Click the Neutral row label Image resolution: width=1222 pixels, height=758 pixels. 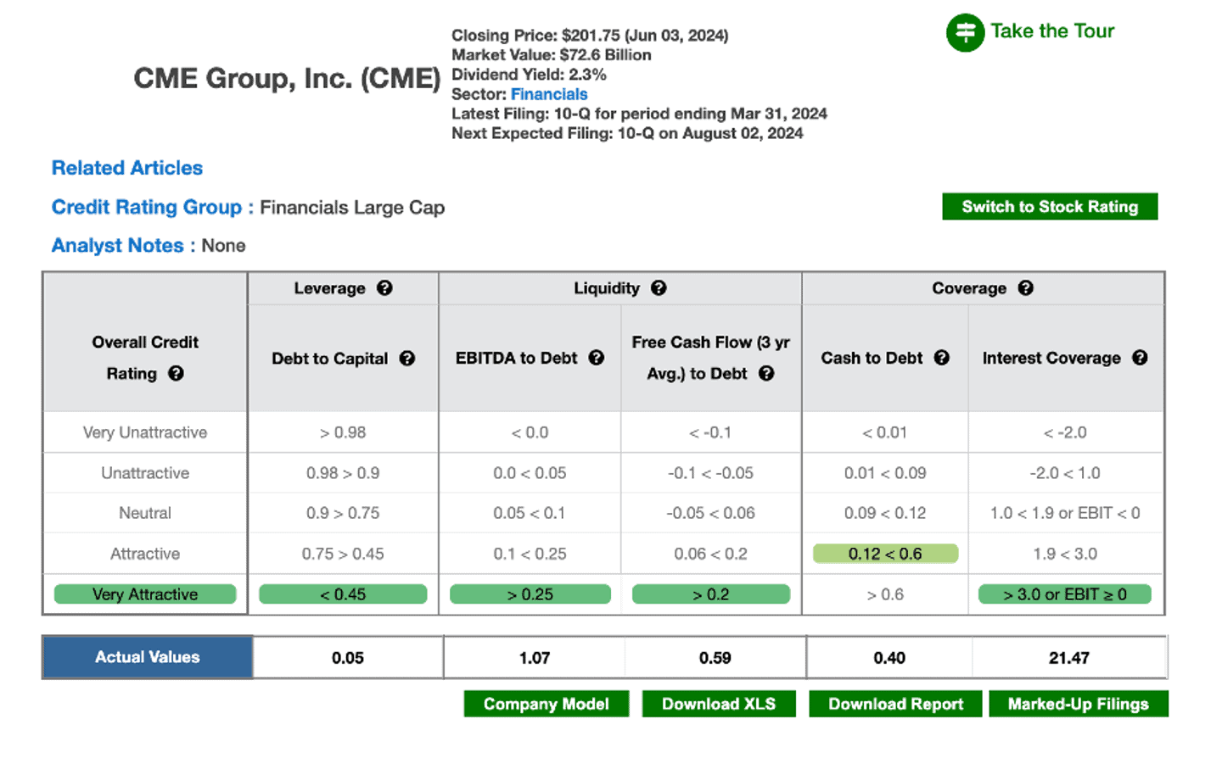point(145,513)
